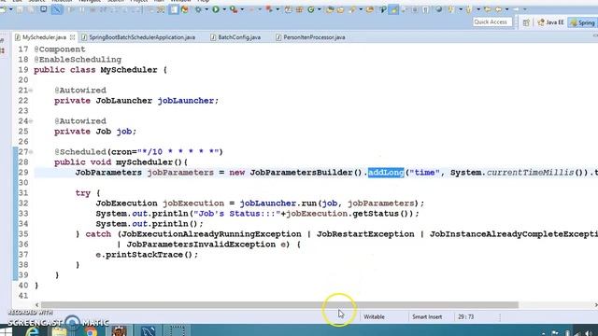Viewport: 598px width, 336px height.
Task: Click the Back navigation arrow icon
Action: (498, 9)
